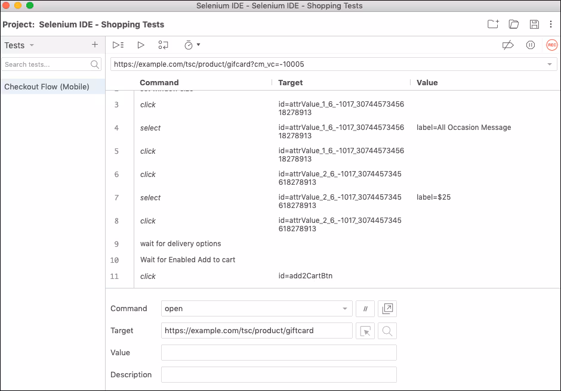561x391 pixels.
Task: Select the Checkout Flow (Mobile) test
Action: point(47,87)
